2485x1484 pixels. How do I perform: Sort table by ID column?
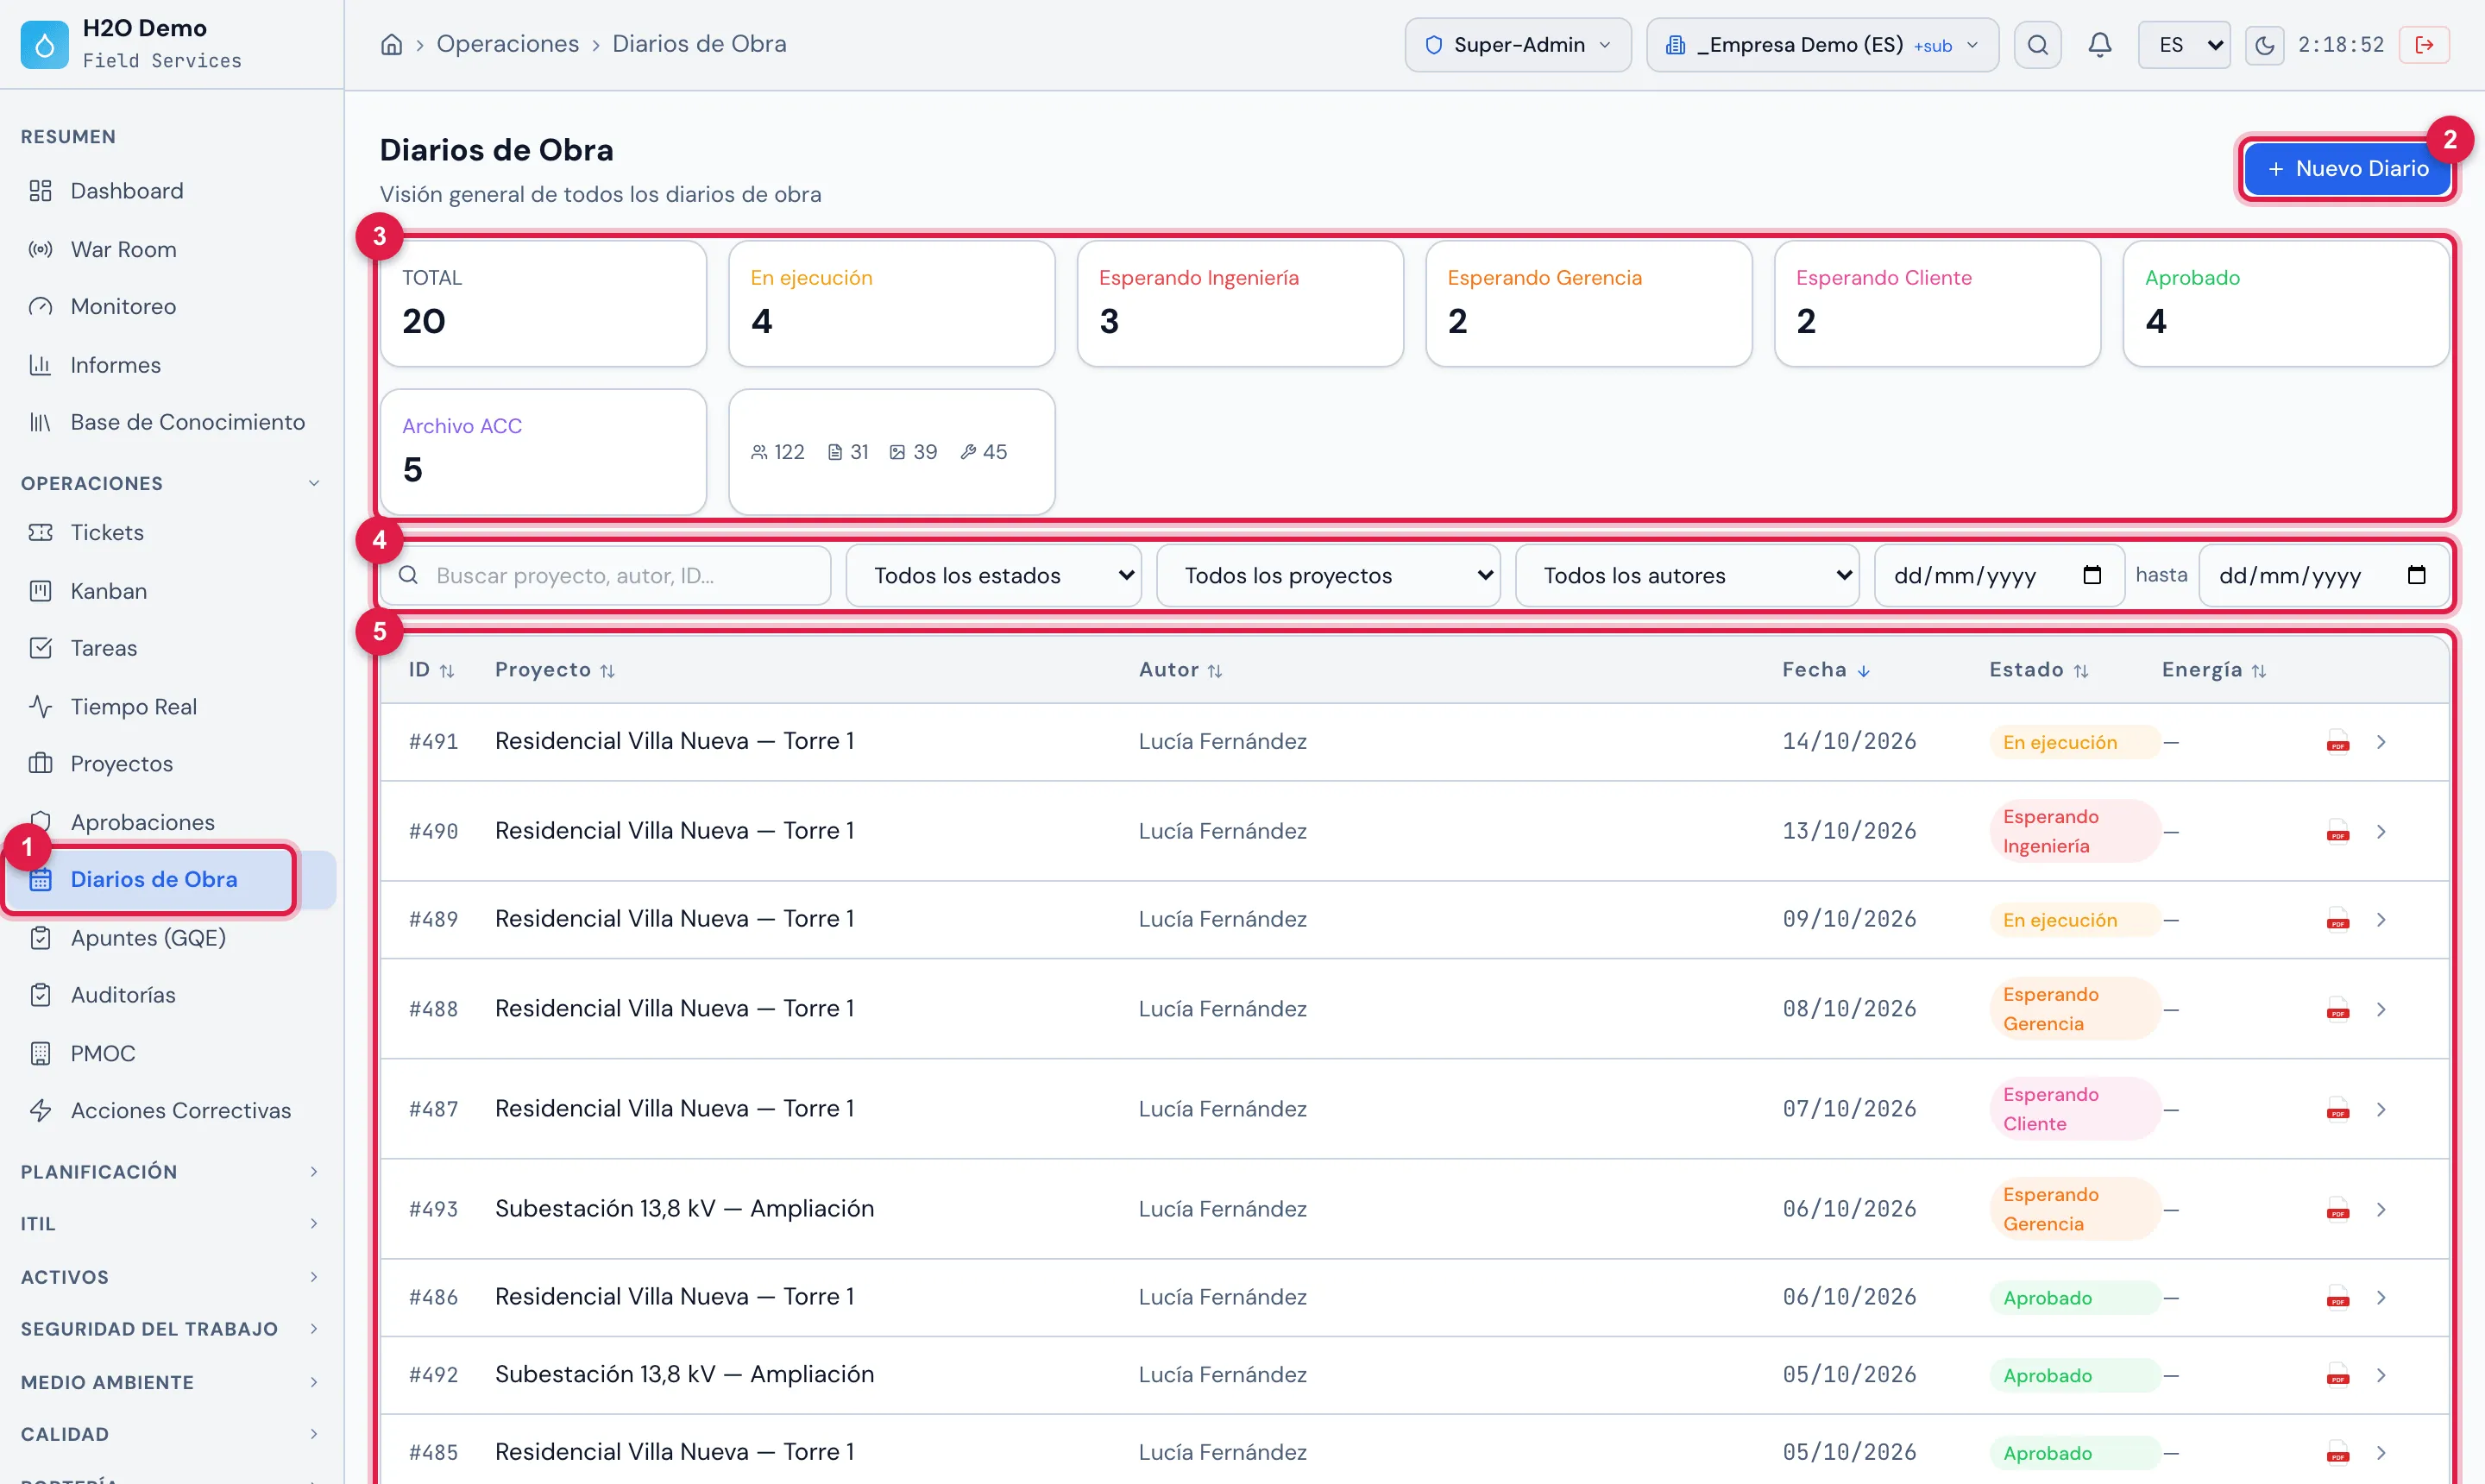click(x=431, y=670)
